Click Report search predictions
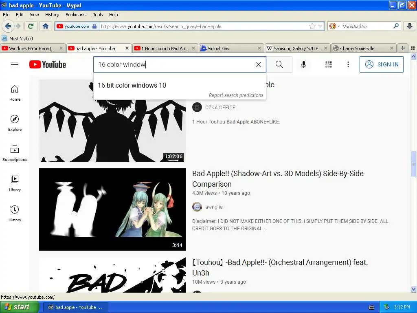Viewport: 417px width, 313px height. tap(236, 95)
